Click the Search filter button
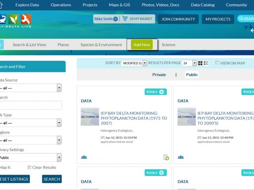This screenshot has height=190, width=254. (52, 179)
